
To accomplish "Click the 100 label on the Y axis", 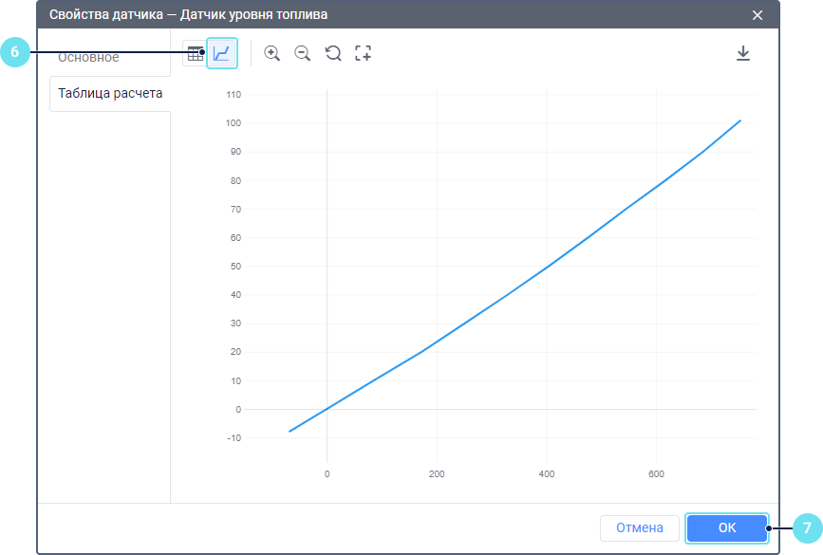I will (233, 123).
